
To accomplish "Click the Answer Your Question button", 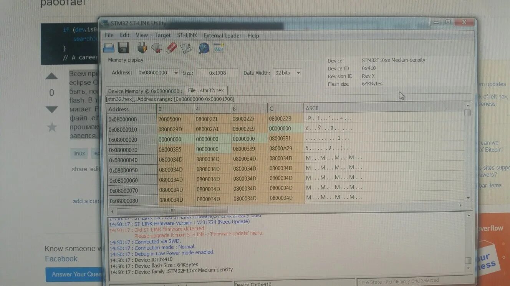I will coord(75,274).
